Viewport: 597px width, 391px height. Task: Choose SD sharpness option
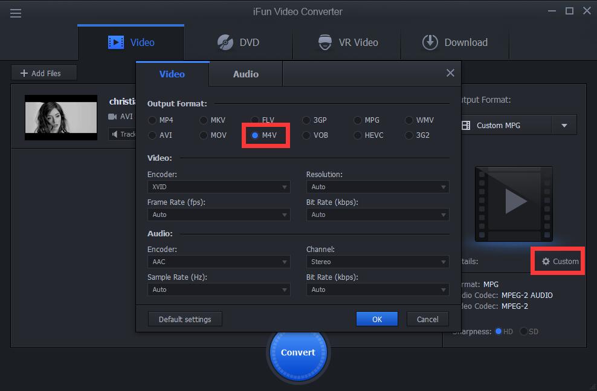[x=529, y=332]
